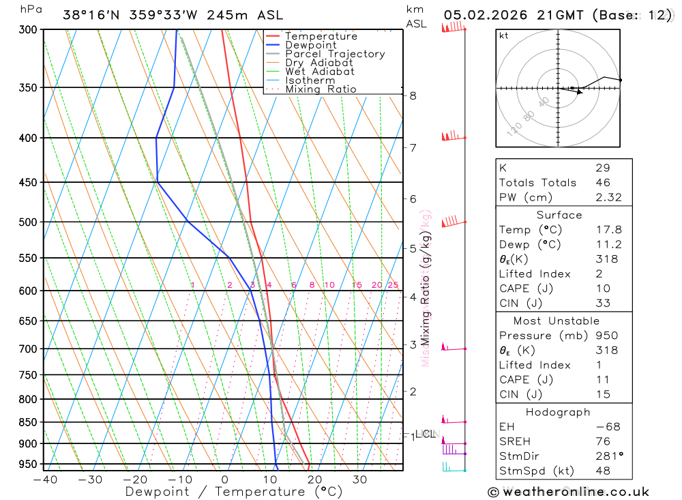Click the blue Dewpoint legend line
The image size is (682, 500).
point(272,45)
